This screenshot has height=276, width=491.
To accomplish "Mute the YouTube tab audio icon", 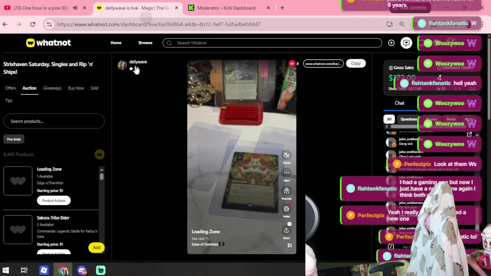I will (75, 8).
